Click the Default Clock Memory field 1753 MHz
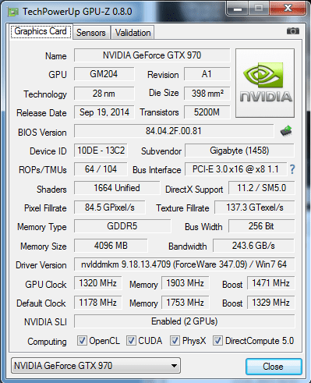Viewport: 311px width, 383px height. tap(186, 303)
